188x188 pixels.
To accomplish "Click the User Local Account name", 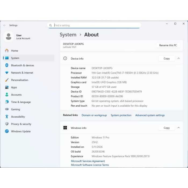I will [23, 37].
